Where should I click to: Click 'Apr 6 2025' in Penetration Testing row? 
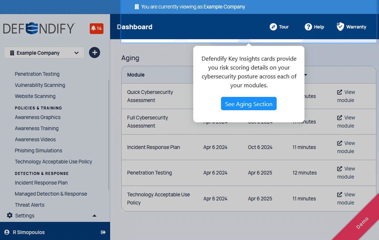(x=260, y=173)
